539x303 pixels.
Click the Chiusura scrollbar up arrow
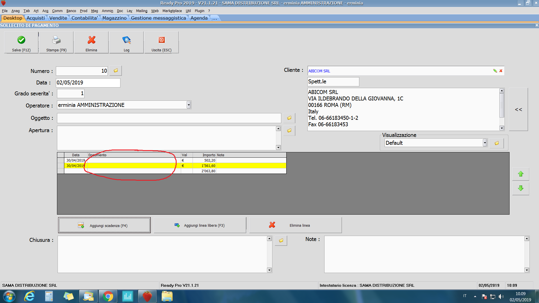[x=269, y=238]
